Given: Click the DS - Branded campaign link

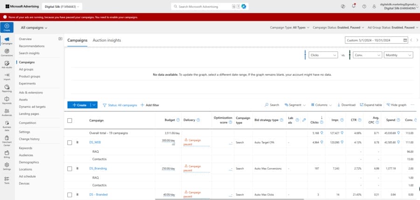Looking at the screenshot, I should pyautogui.click(x=98, y=194).
